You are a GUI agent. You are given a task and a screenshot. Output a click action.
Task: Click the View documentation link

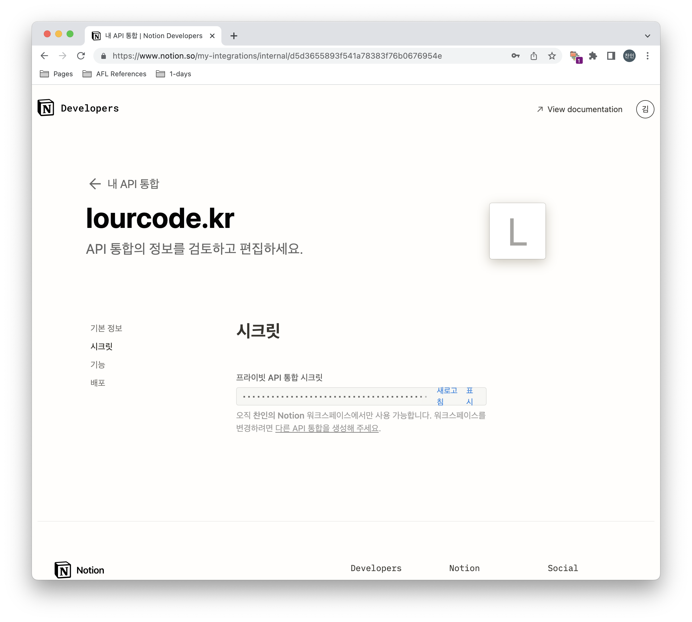[x=580, y=109]
